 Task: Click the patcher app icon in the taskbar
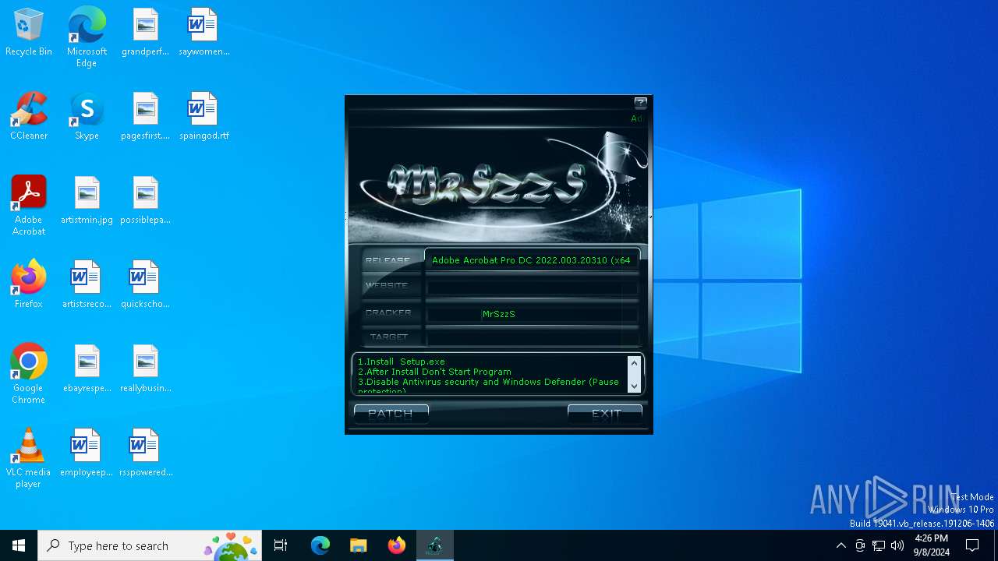click(x=435, y=545)
